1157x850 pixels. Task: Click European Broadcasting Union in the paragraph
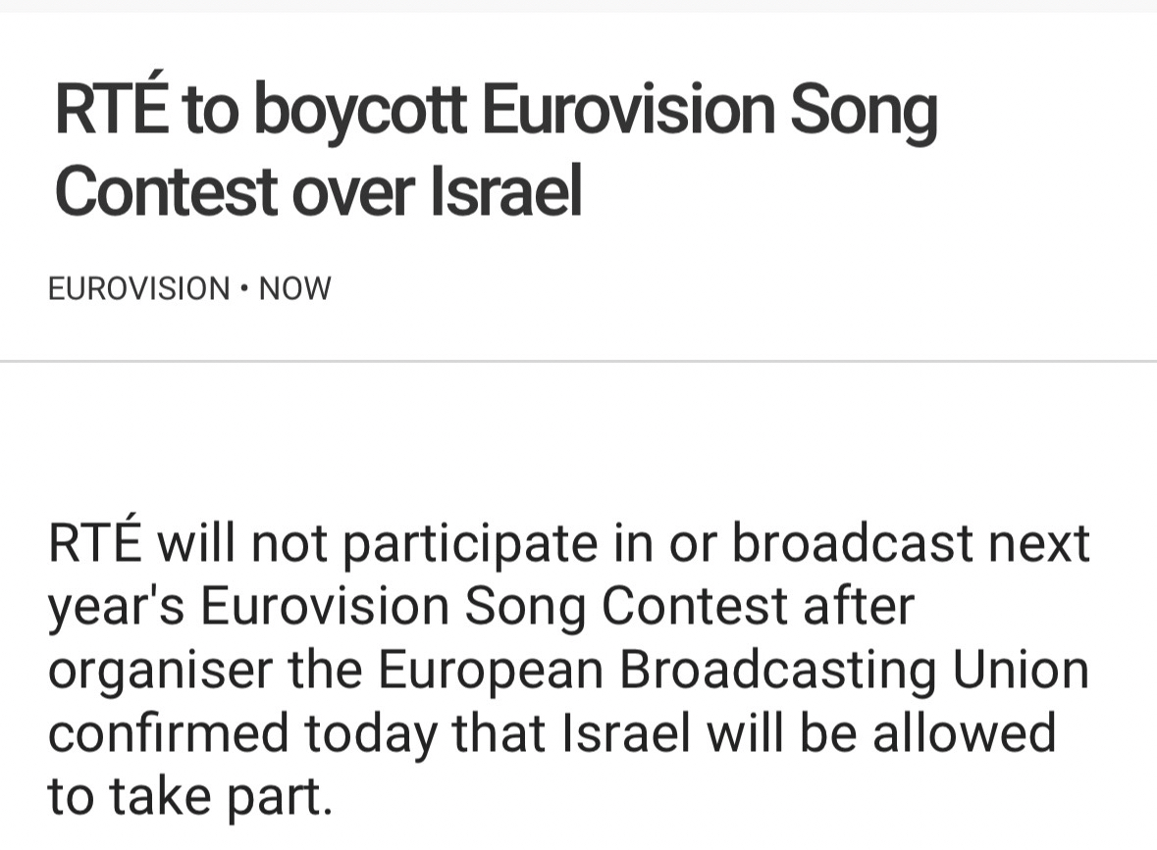pyautogui.click(x=733, y=671)
